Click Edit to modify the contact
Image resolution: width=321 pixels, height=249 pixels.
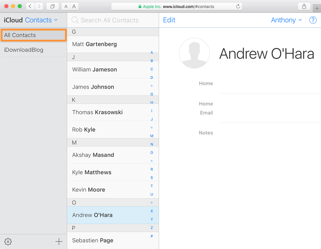pos(169,20)
